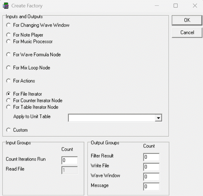Choose For Counter Iterator Node option

click(x=8, y=100)
